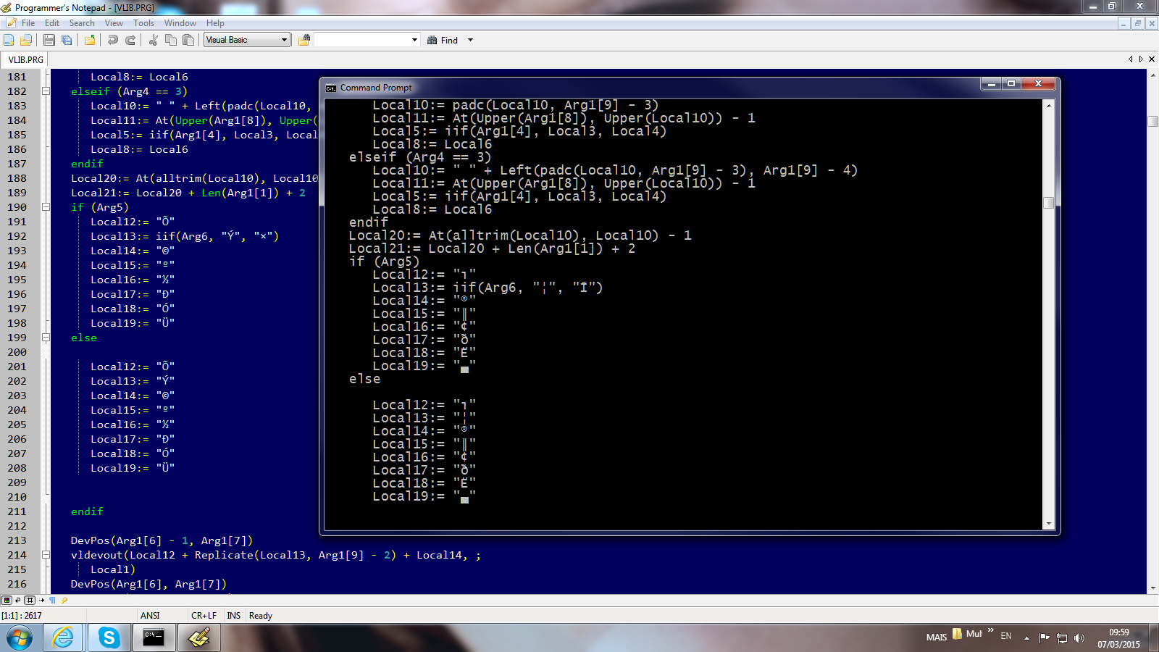Collapse the fold at line 190 if (Arg5)

click(x=46, y=207)
